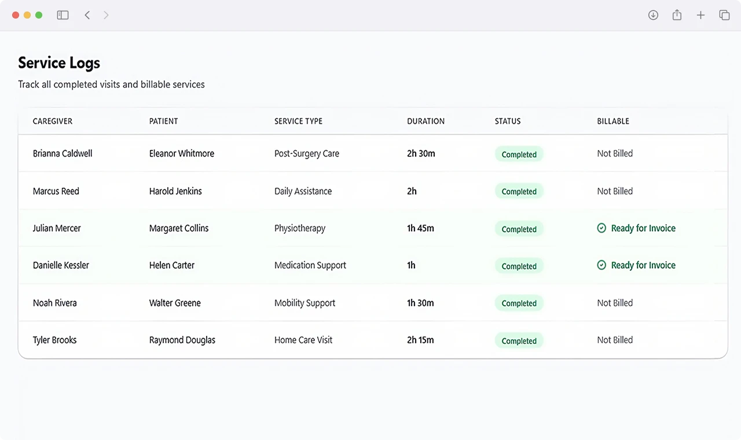Sort by the PATIENT column header
Image resolution: width=741 pixels, height=440 pixels.
164,121
